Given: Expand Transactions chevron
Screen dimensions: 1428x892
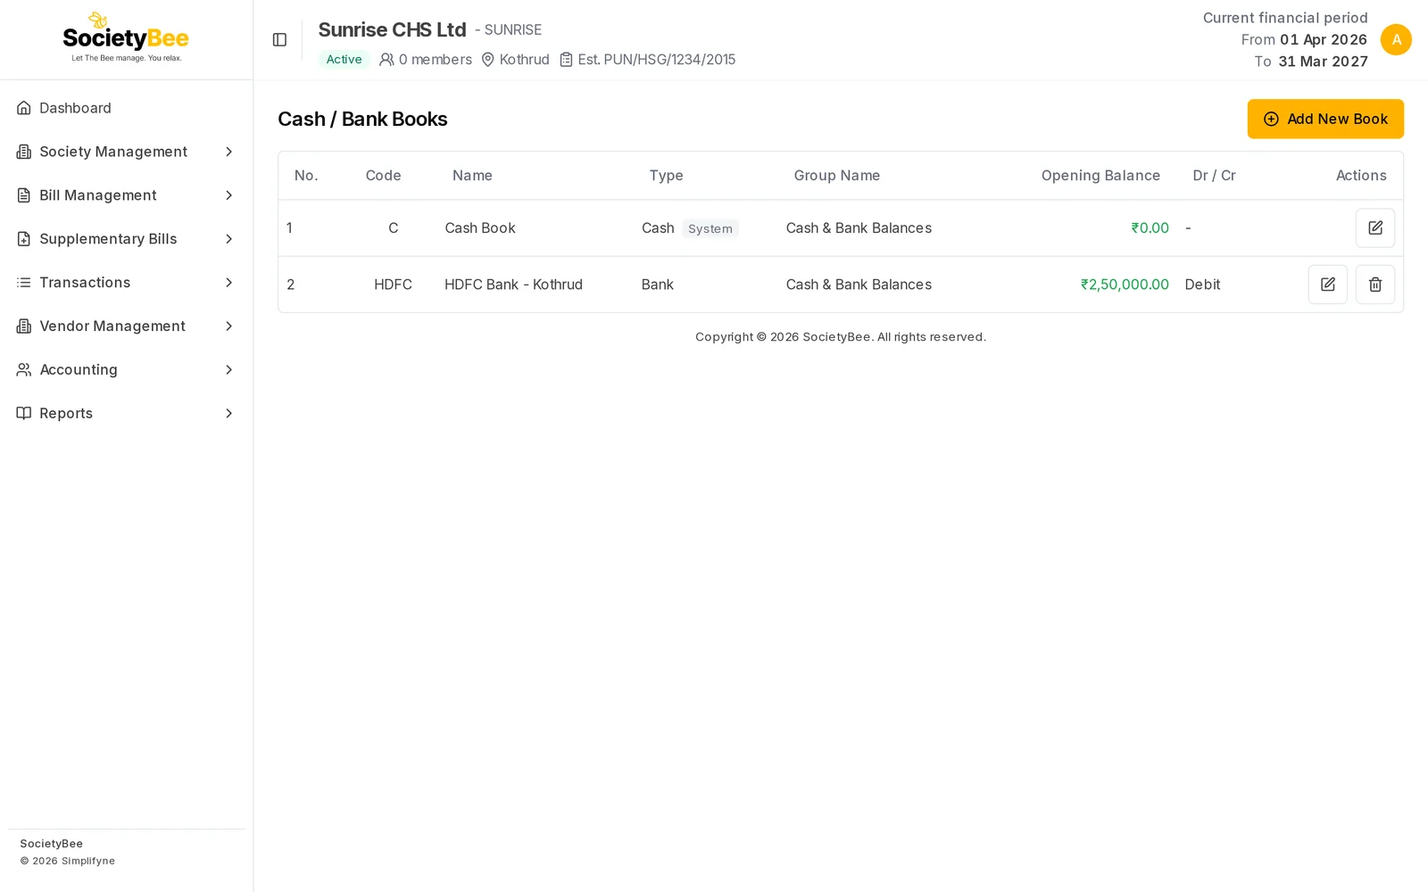Looking at the screenshot, I should [228, 283].
